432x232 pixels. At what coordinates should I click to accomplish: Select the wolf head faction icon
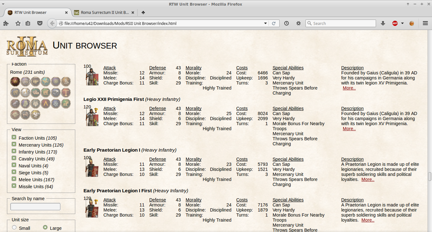pos(35,104)
